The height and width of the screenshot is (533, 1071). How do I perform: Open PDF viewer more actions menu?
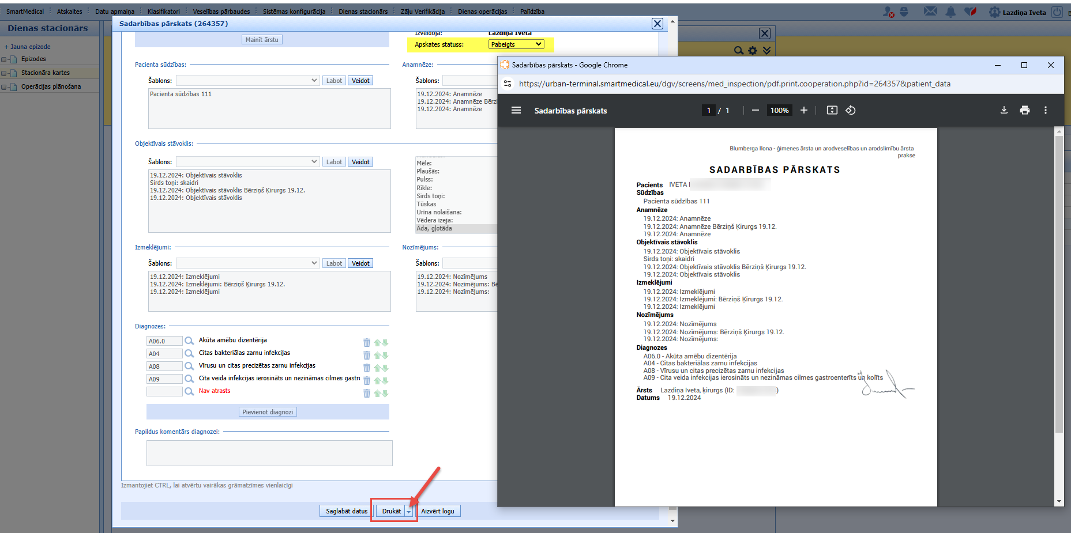(x=1046, y=110)
